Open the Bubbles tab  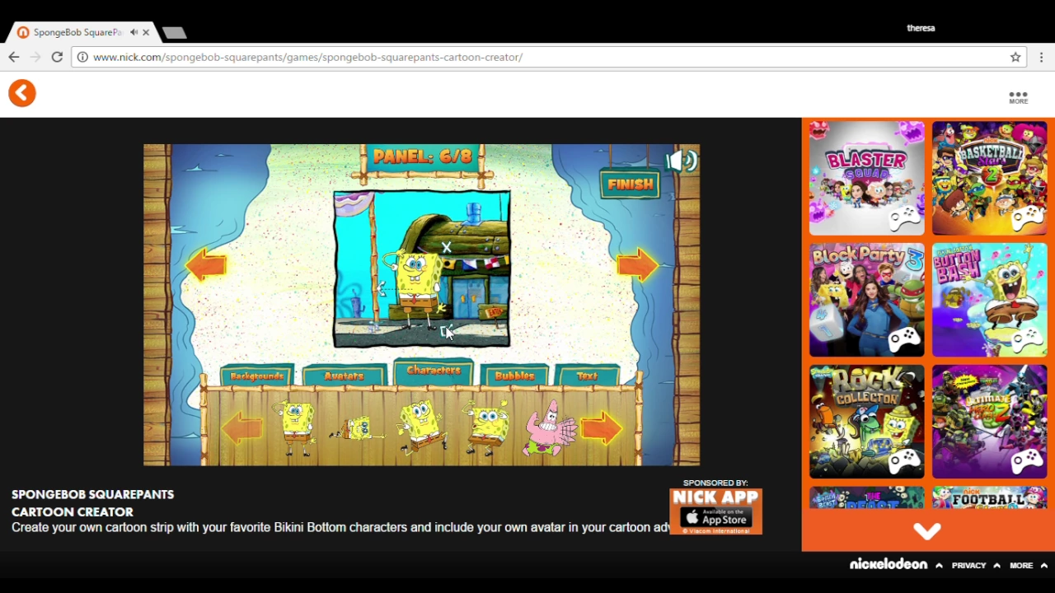pos(514,376)
